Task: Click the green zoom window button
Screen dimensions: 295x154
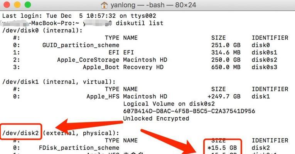Action: click(x=28, y=5)
